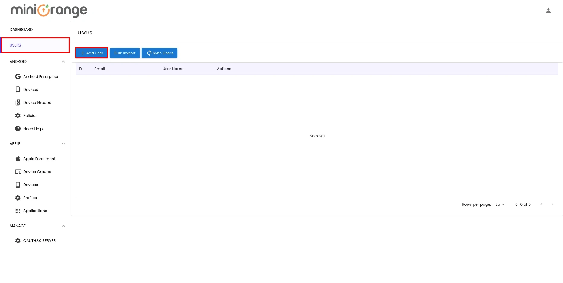Open the OAUTH2.0 Server settings
Viewport: 563px width, 283px height.
coord(40,240)
